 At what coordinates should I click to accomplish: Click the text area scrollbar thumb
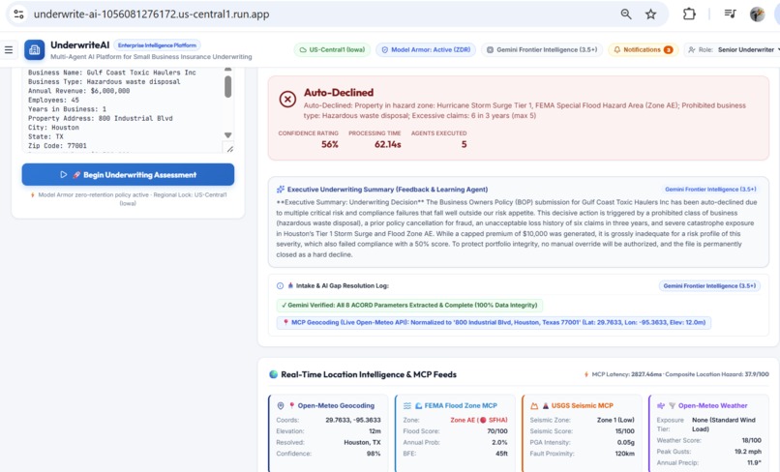pyautogui.click(x=227, y=86)
